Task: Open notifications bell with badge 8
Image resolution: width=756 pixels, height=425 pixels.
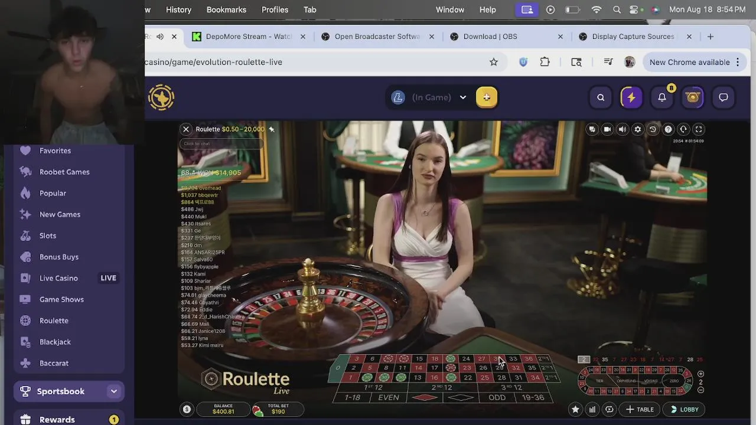Action: click(662, 97)
